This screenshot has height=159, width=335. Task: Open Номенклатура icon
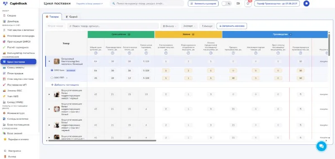pos(4,113)
